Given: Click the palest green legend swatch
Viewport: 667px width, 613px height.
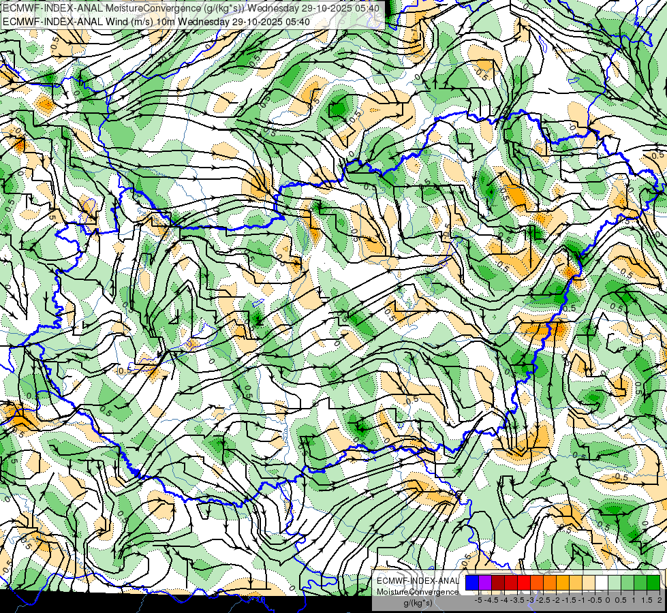Looking at the screenshot, I should (615, 582).
